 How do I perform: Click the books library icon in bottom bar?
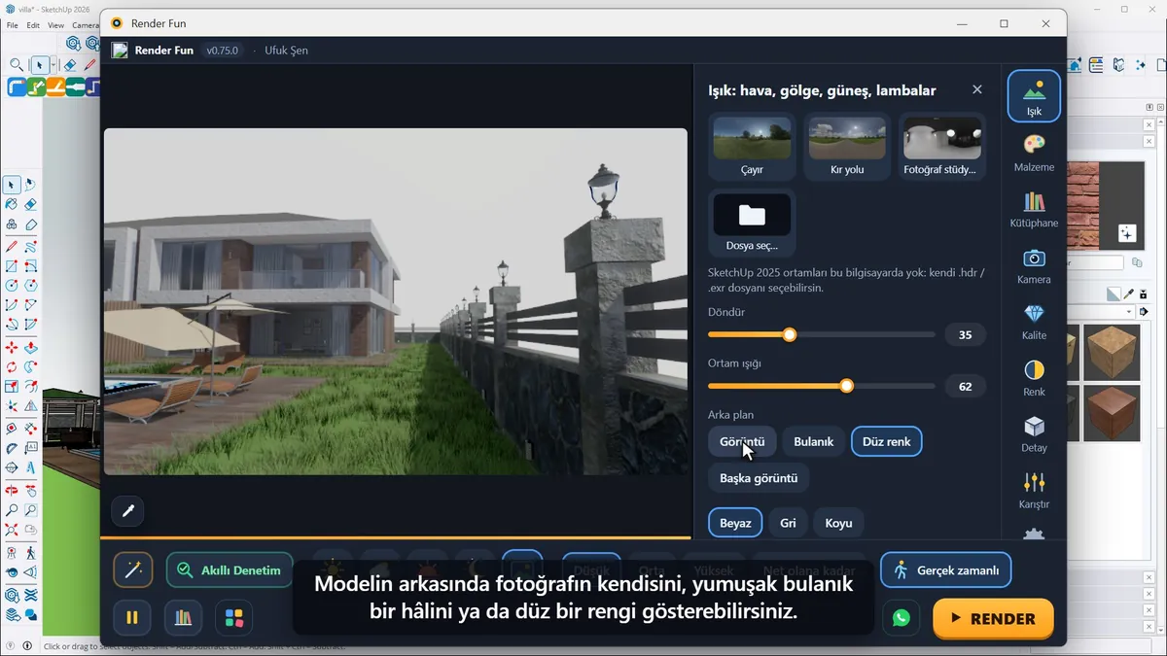(183, 617)
